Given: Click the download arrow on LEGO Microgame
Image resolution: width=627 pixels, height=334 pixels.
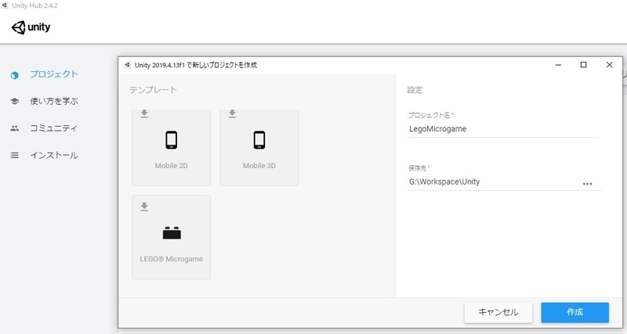Looking at the screenshot, I should coord(144,207).
